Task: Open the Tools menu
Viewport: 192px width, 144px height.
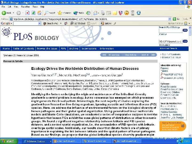Action: click(35, 7)
